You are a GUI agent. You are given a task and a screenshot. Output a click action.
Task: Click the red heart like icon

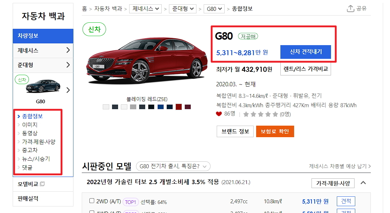[219, 114]
